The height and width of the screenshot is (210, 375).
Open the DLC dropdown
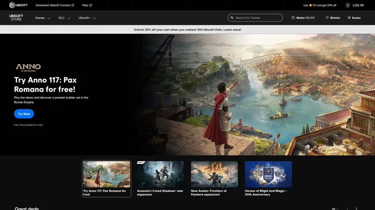point(64,17)
